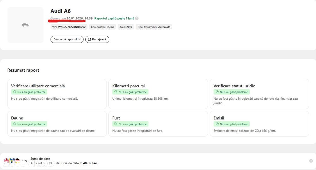316x170 pixels.
Task: Click the car placeholder thumbnail
Action: coord(25,25)
